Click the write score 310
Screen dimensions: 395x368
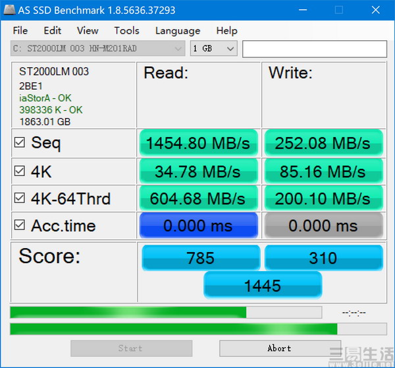[x=324, y=257]
